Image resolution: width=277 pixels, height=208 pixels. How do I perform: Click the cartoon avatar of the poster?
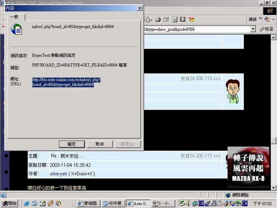[x=233, y=91]
